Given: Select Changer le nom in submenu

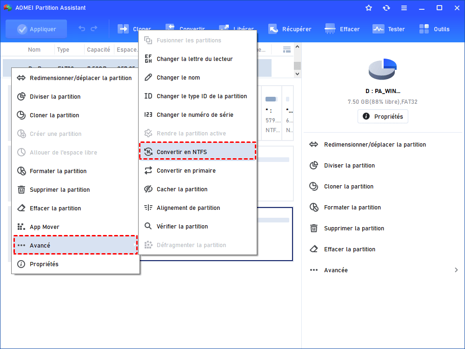Looking at the screenshot, I should 198,78.
